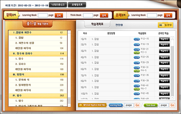
Task: Select the 학습계획표 tab
Action: click(x=97, y=24)
